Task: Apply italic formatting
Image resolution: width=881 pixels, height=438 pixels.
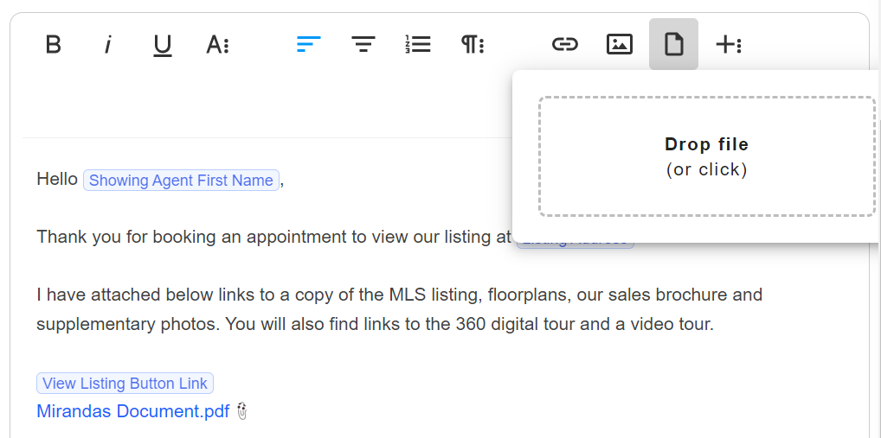Action: 107,44
